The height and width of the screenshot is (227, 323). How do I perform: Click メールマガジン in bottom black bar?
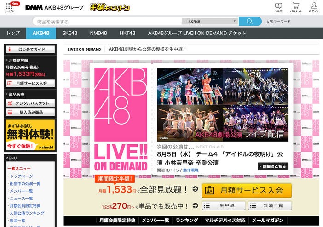tap(268, 221)
